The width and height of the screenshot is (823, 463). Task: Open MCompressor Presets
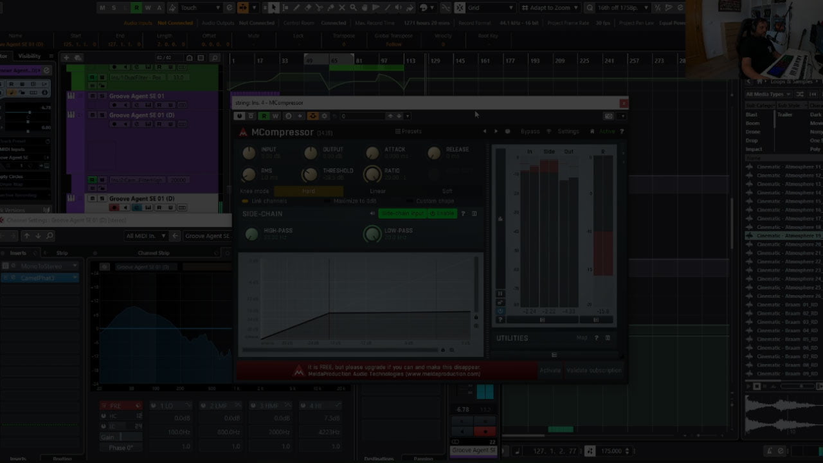[408, 131]
